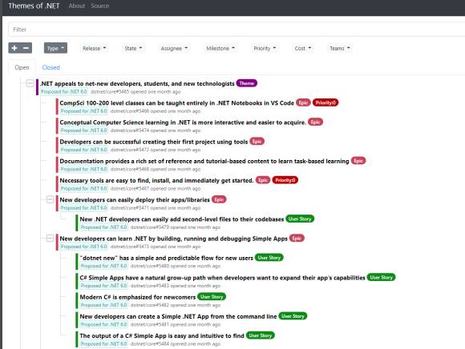
Task: Switch to the Open tab
Action: (22, 67)
